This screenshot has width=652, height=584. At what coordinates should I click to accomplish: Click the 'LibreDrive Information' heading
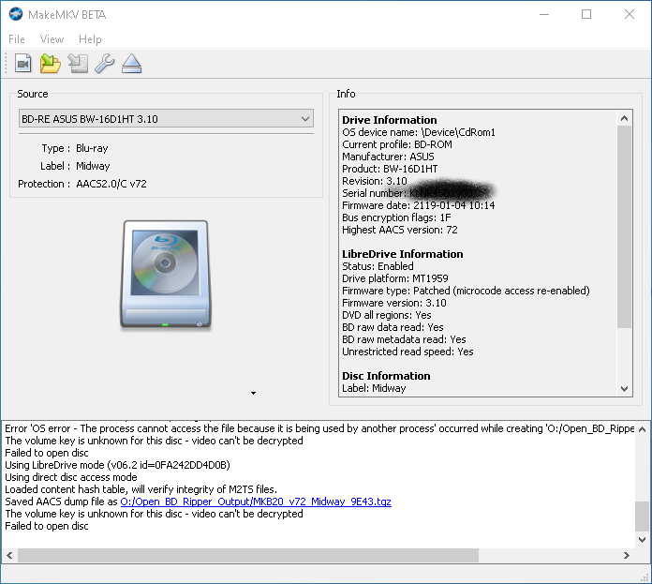[x=403, y=254]
